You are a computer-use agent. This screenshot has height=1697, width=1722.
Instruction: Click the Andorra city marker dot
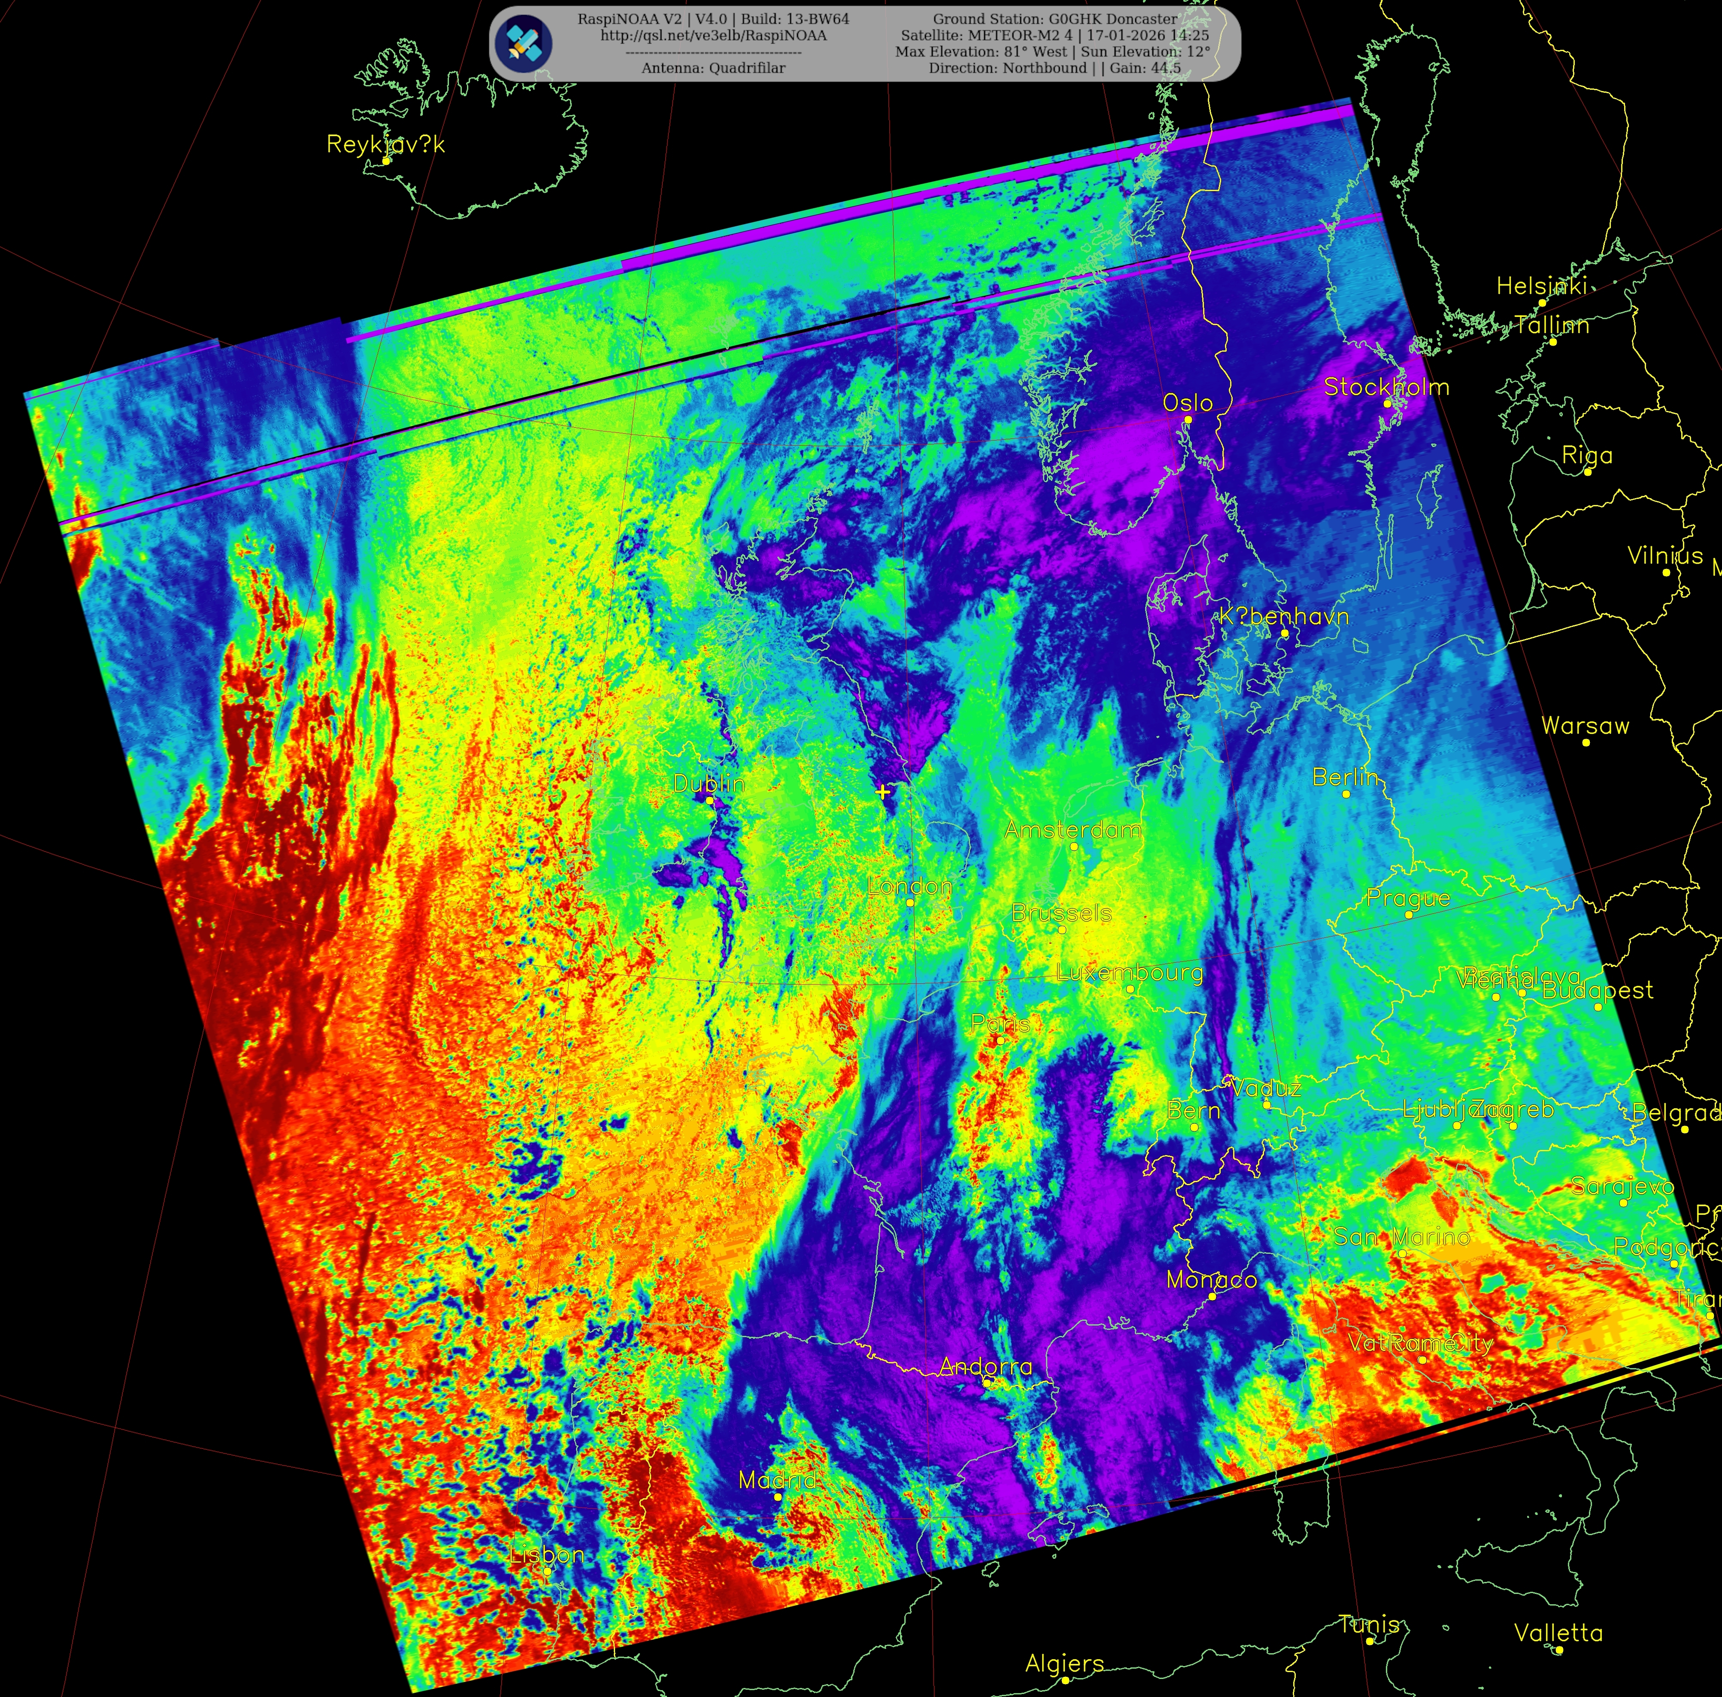pyautogui.click(x=987, y=1383)
